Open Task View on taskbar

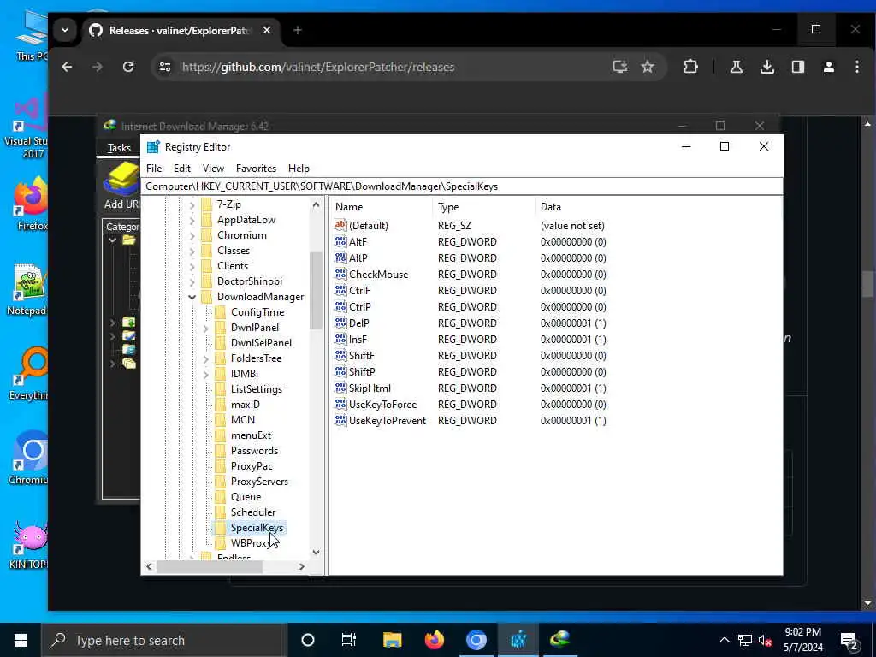pos(349,640)
